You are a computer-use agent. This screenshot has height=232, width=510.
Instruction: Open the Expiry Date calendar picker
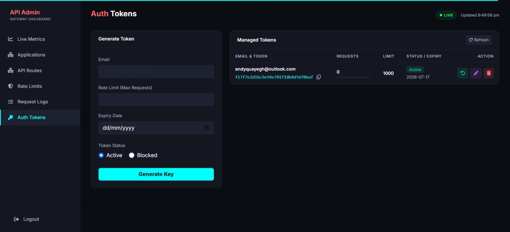(206, 128)
